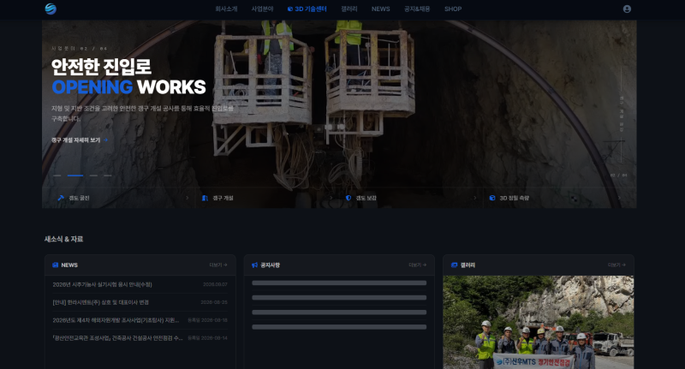The image size is (685, 369).
Task: Open the 공지&채용 menu
Action: 417,9
